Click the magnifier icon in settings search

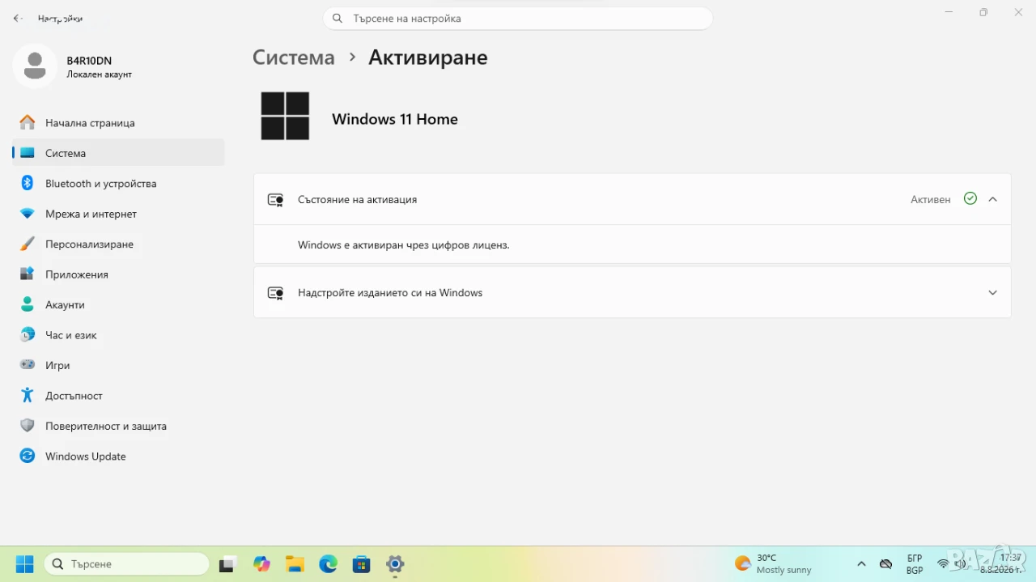tap(338, 18)
